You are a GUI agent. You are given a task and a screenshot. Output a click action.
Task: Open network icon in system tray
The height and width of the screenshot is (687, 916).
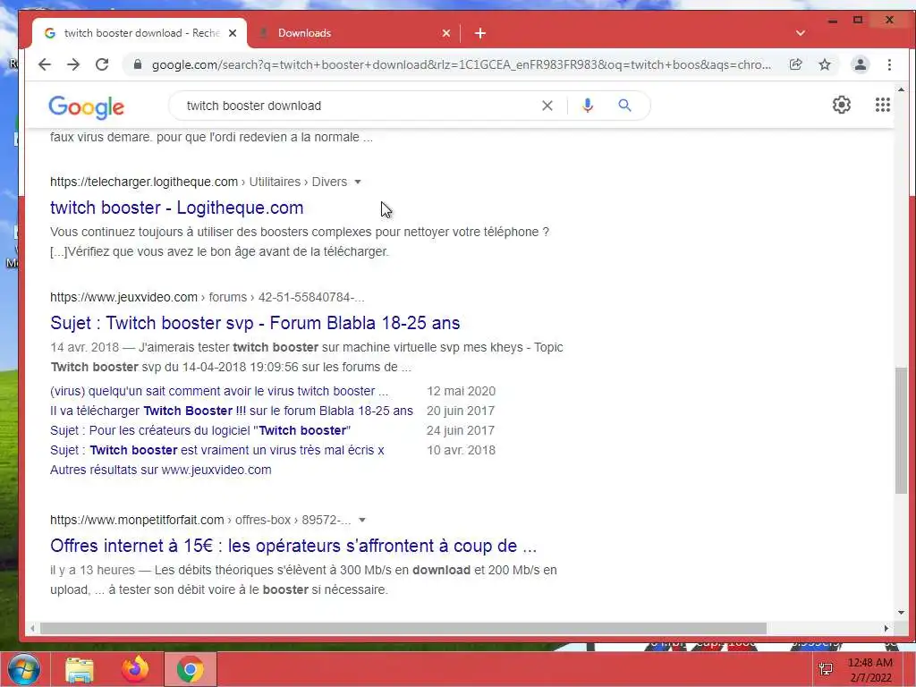point(826,669)
